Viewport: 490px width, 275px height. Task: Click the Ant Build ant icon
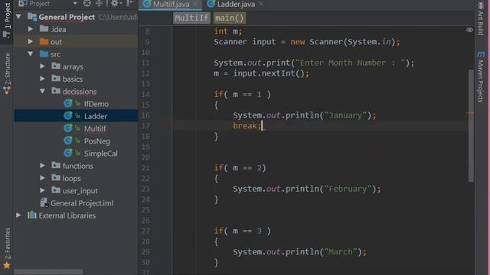click(481, 5)
